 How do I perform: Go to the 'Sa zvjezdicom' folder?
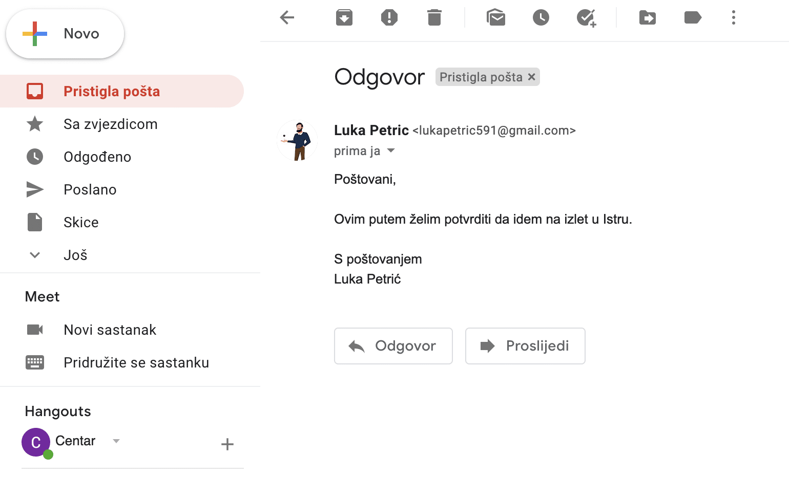110,124
